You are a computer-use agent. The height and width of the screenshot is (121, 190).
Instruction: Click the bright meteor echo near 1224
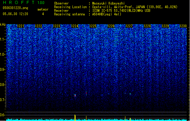coord(75,96)
